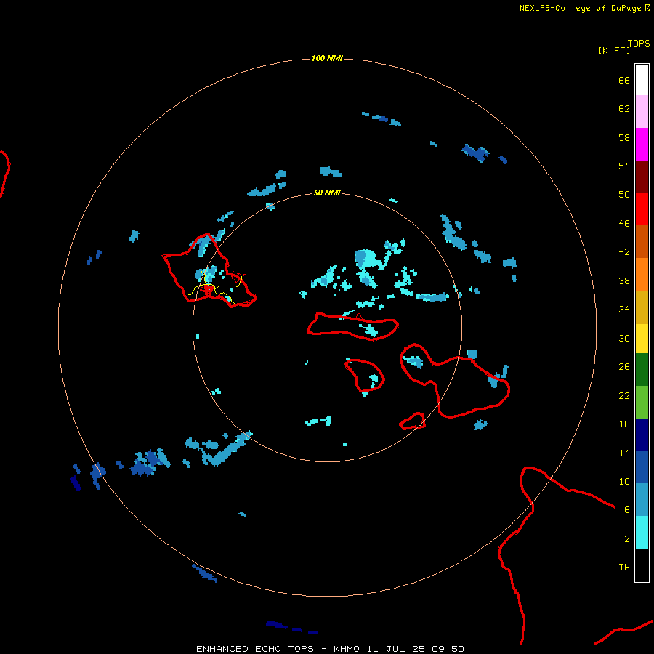Click the legend value 10

coord(624,481)
